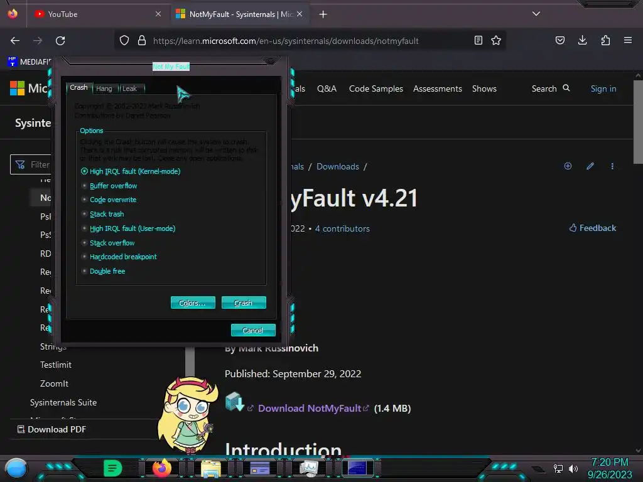Open ZoomIt in the sidebar
This screenshot has height=482, width=643.
[54, 383]
